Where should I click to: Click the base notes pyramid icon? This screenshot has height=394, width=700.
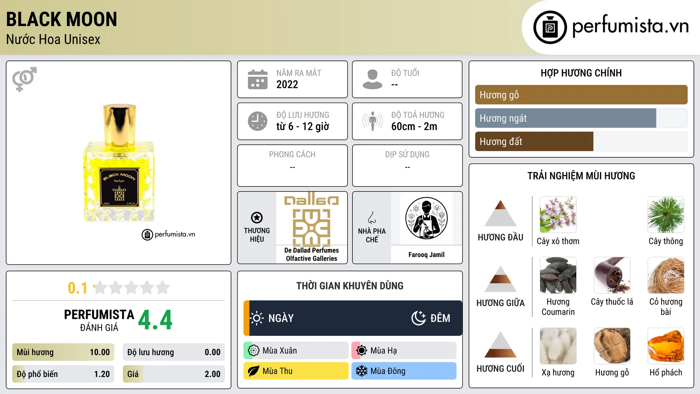click(500, 344)
